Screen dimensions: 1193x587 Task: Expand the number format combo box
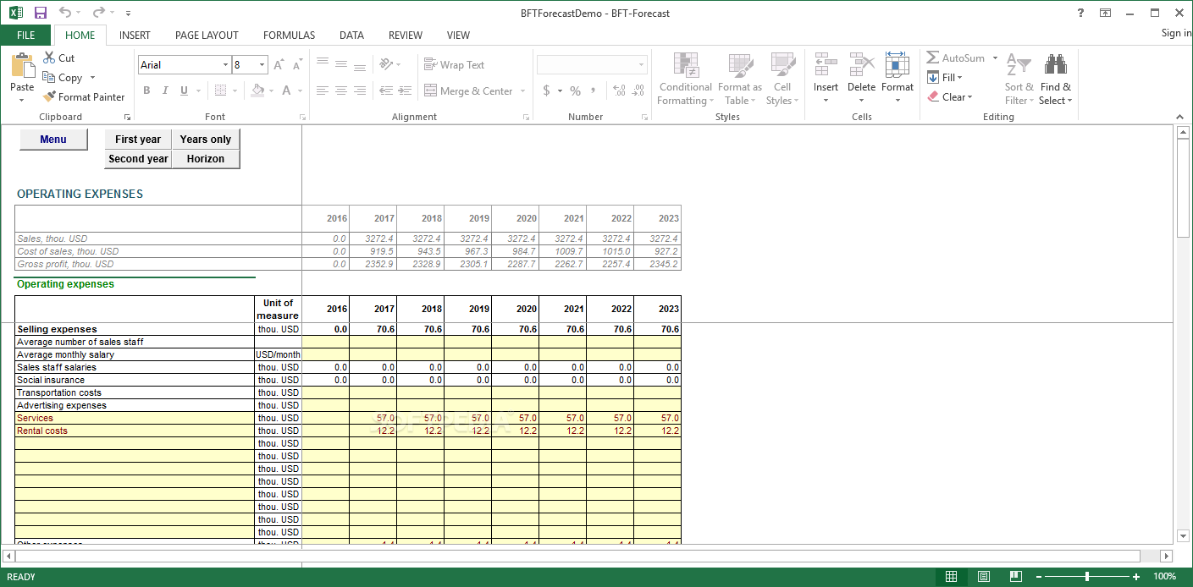click(x=641, y=65)
